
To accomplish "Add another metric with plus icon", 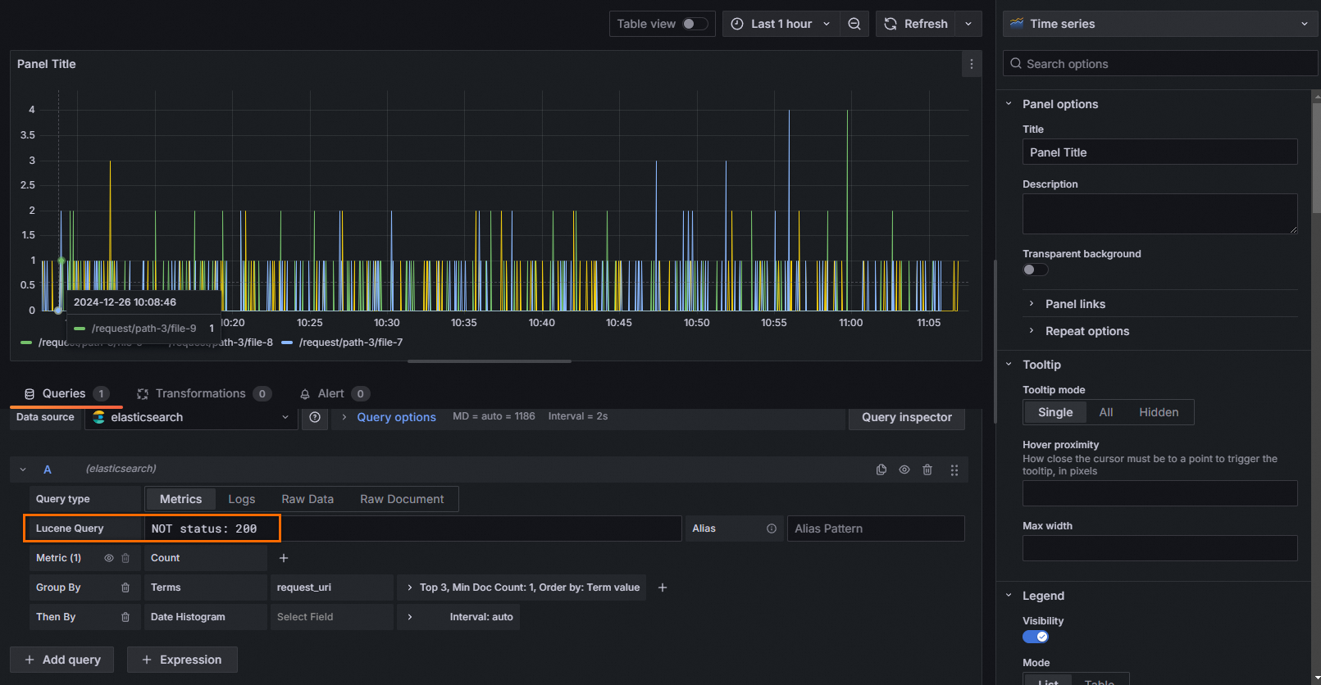I will pyautogui.click(x=284, y=558).
